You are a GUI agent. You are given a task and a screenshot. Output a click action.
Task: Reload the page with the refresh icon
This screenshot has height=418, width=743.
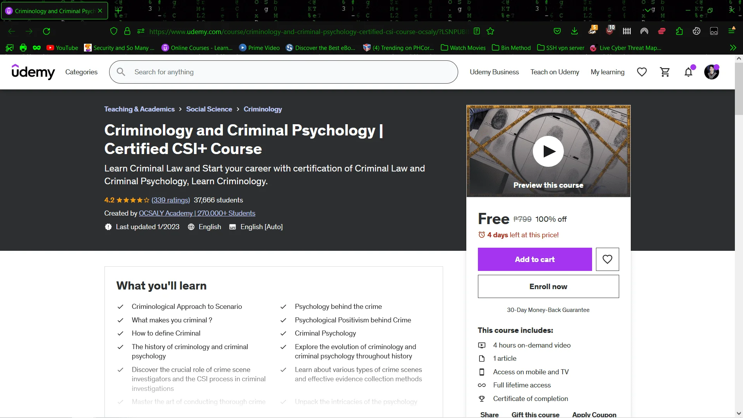pos(46,31)
